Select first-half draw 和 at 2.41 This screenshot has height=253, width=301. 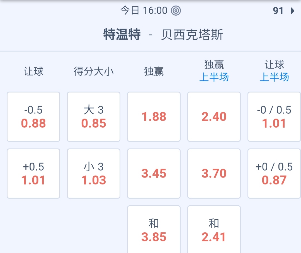pos(214,230)
